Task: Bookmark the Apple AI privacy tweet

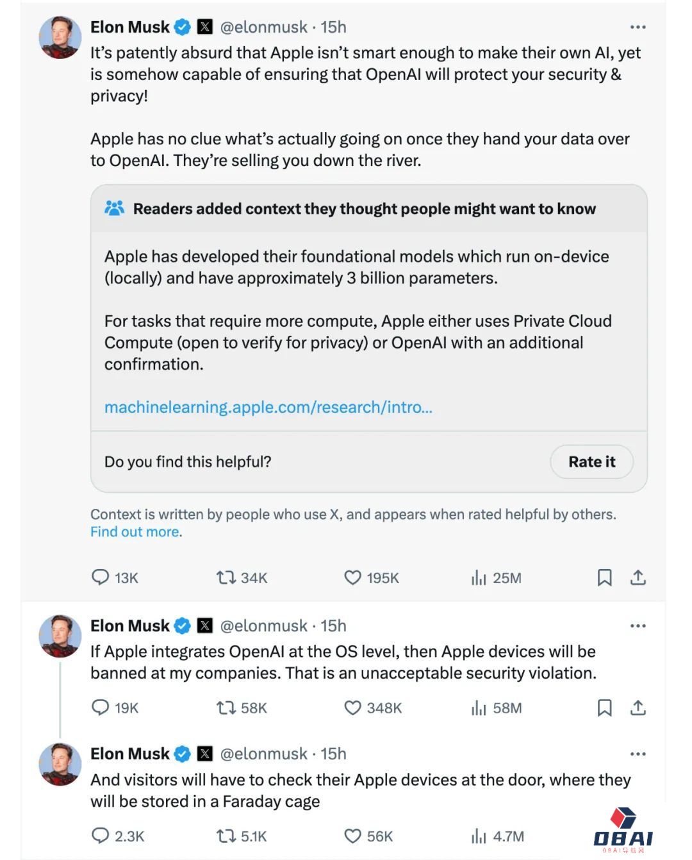Action: tap(604, 577)
